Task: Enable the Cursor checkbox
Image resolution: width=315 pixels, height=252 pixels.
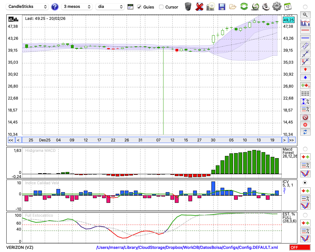Action: (161, 7)
